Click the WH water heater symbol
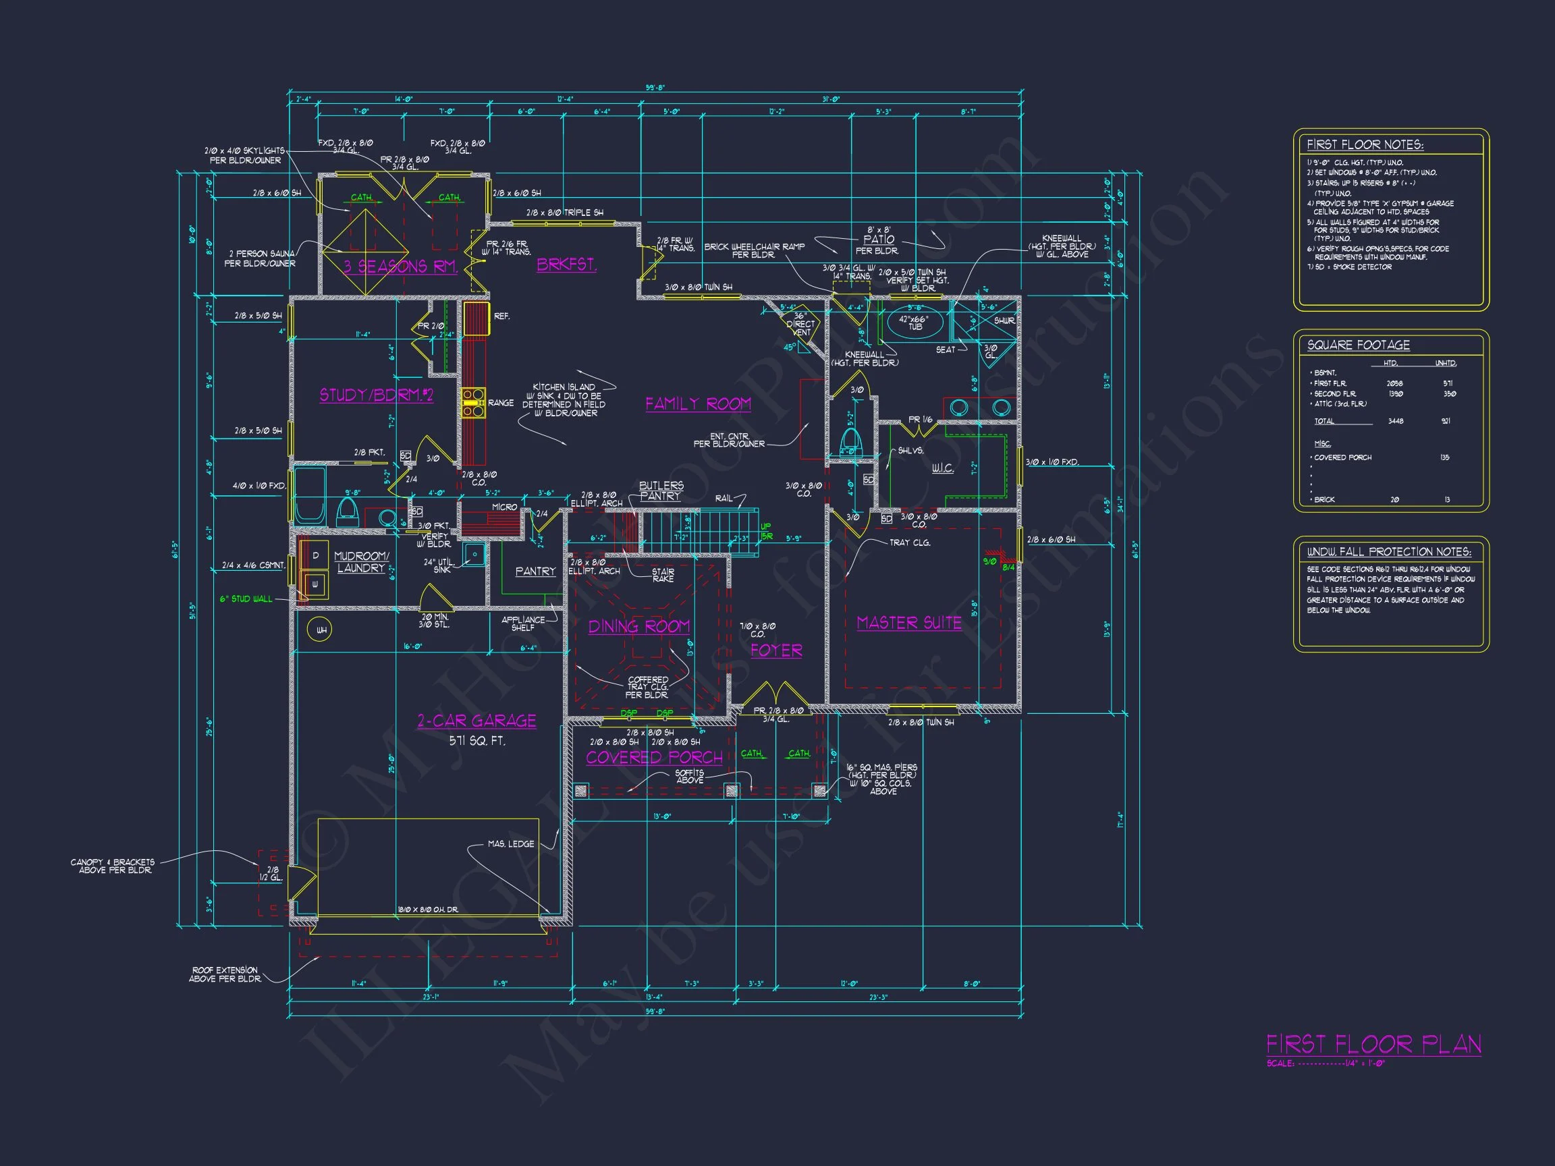 pos(321,630)
